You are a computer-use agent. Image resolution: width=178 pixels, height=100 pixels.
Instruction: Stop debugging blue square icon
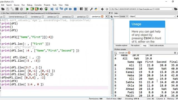click(75, 9)
